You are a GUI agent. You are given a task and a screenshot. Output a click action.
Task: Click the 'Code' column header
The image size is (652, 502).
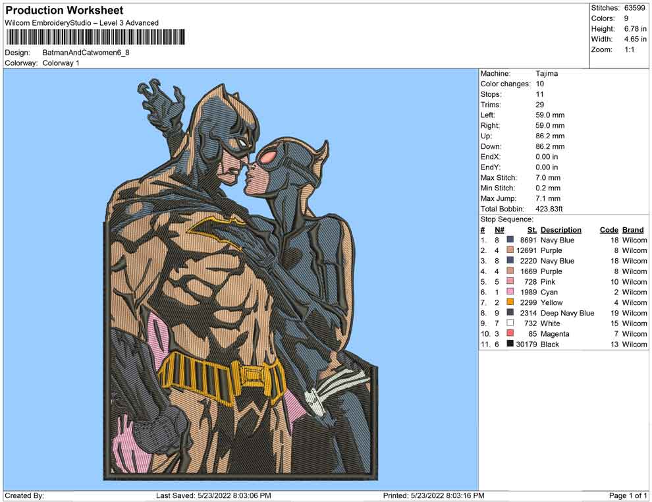click(x=609, y=230)
